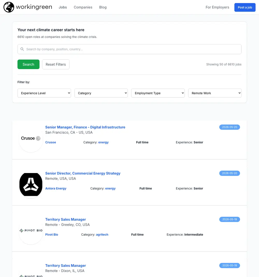This screenshot has width=259, height=277.
Task: Open the Crusoe company link
Action: pos(51,142)
